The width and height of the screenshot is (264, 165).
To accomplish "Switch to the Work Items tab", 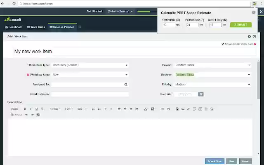I will click(x=36, y=27).
